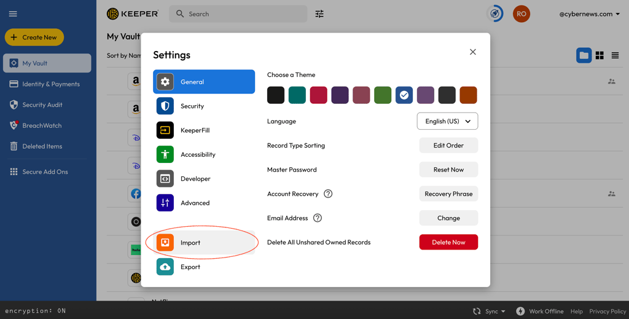Choose the burnt orange theme swatch
The image size is (629, 319).
468,95
